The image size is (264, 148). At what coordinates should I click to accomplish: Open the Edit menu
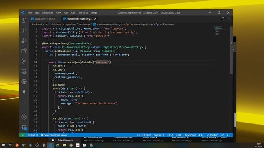(x=37, y=13)
